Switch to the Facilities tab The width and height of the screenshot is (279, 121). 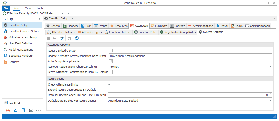[x=178, y=26]
